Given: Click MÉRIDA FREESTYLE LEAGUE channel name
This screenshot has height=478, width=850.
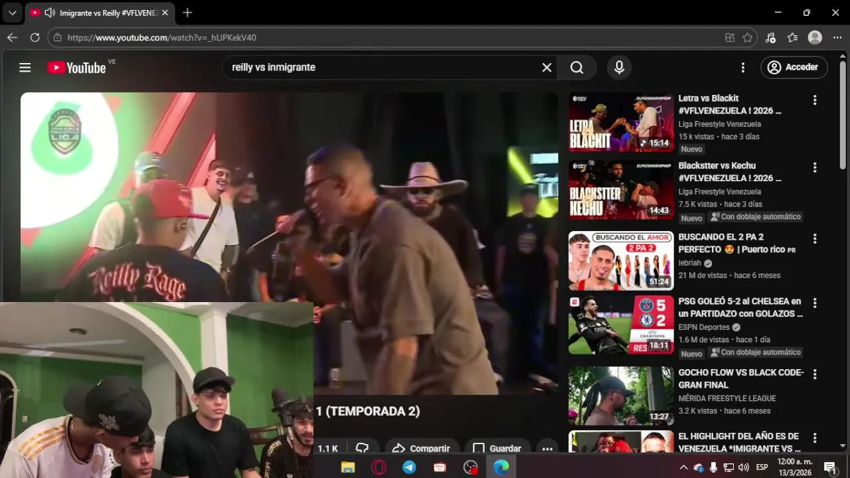Looking at the screenshot, I should coord(727,398).
